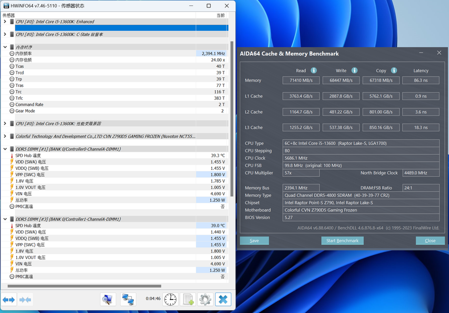Click the lightning icon of DIMM #1 总功率
This screenshot has width=449, height=313.
point(12,200)
